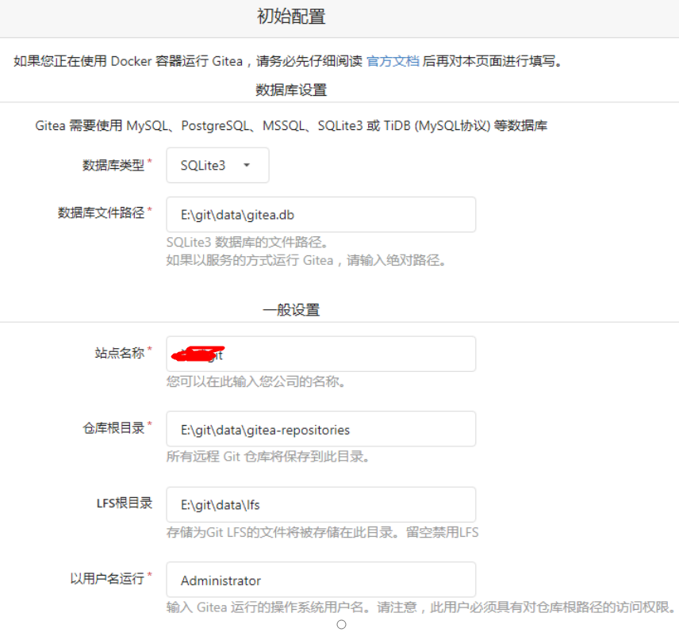The height and width of the screenshot is (632, 679).
Task: Click the hint 存储为Git LFS的文件将被存储在此目录
Action: coord(323,532)
